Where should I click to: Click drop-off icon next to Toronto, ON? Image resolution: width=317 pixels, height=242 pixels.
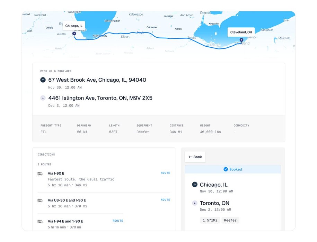[195, 203]
